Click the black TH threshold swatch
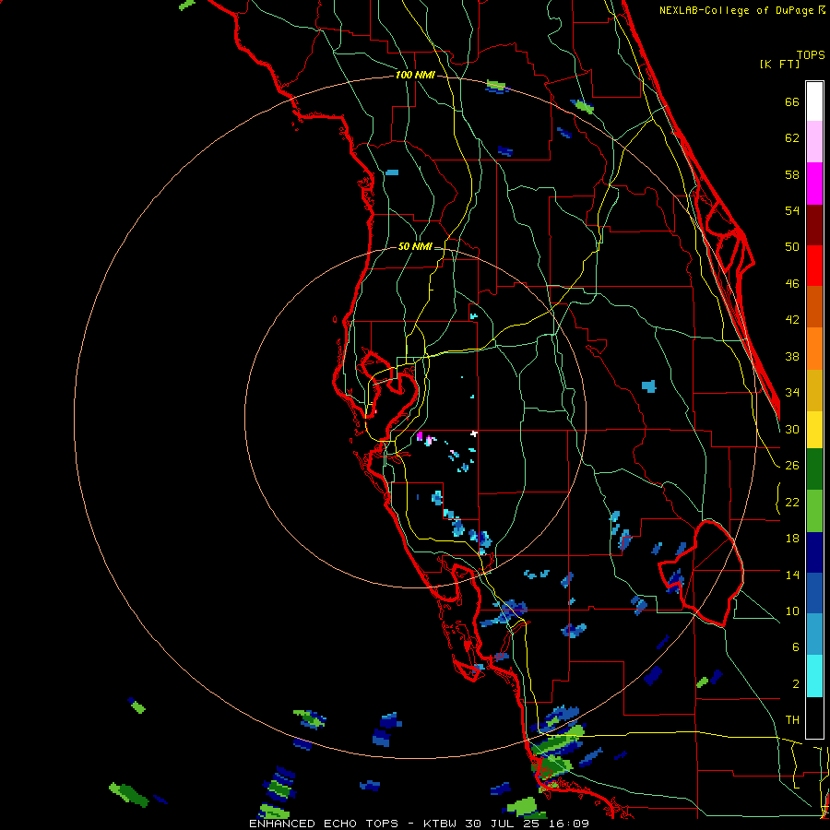The height and width of the screenshot is (830, 830). point(814,717)
